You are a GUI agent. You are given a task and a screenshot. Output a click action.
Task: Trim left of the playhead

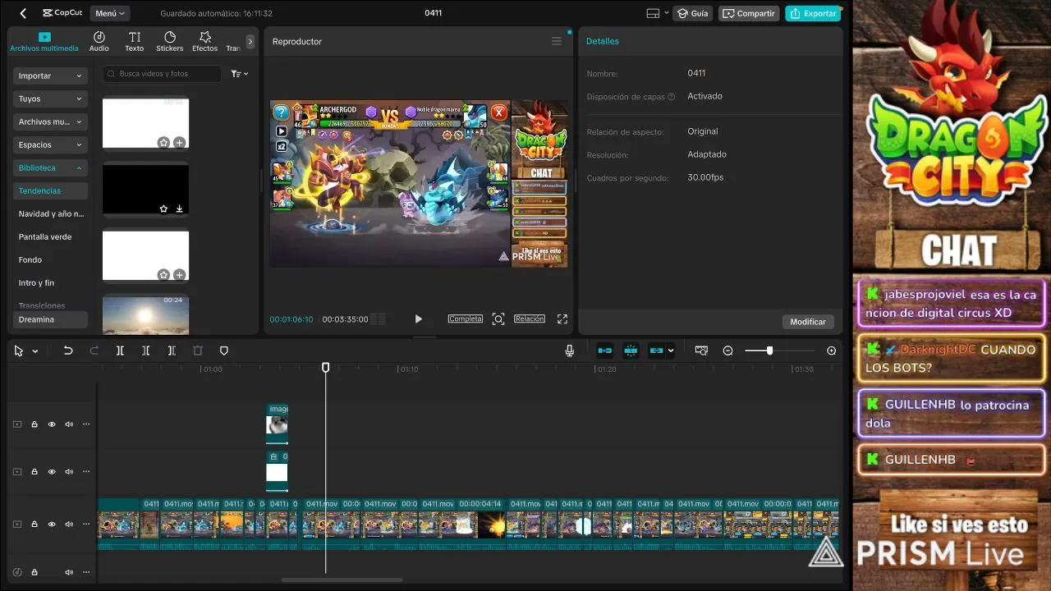coord(145,350)
